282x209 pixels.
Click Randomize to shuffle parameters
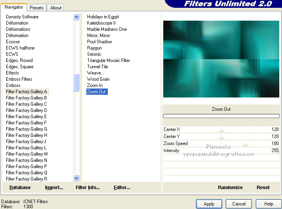tap(230, 188)
